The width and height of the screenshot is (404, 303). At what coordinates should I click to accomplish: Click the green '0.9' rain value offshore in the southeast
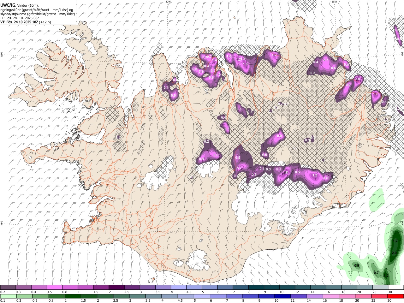[357, 265]
